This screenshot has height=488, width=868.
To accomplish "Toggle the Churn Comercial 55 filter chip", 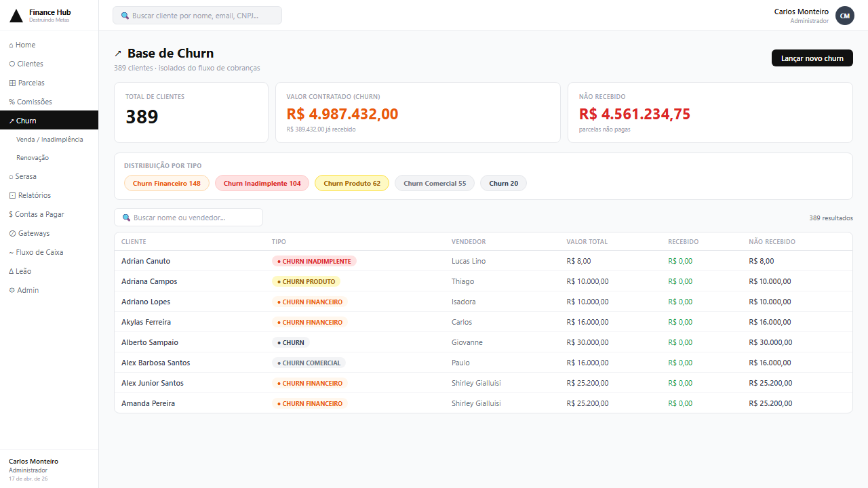I will click(x=434, y=183).
